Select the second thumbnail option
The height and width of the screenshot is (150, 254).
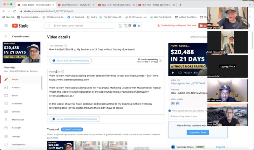(x=87, y=145)
